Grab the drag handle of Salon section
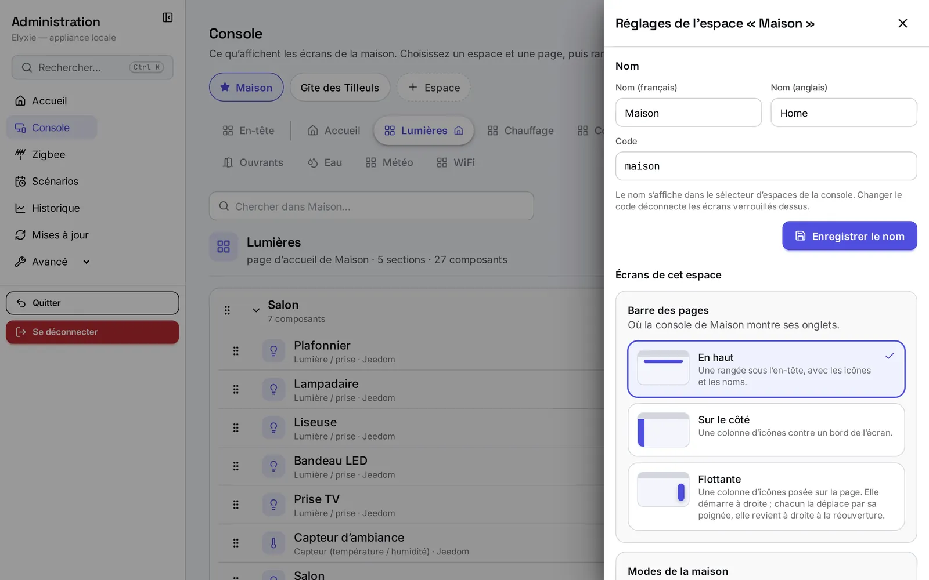 click(227, 310)
